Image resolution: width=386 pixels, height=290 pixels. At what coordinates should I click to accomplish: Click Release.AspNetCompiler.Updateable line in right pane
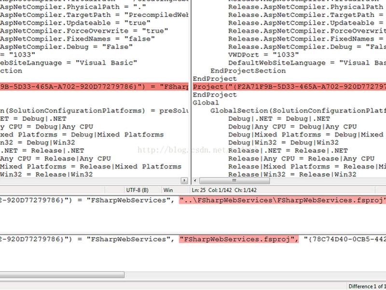pyautogui.click(x=307, y=23)
